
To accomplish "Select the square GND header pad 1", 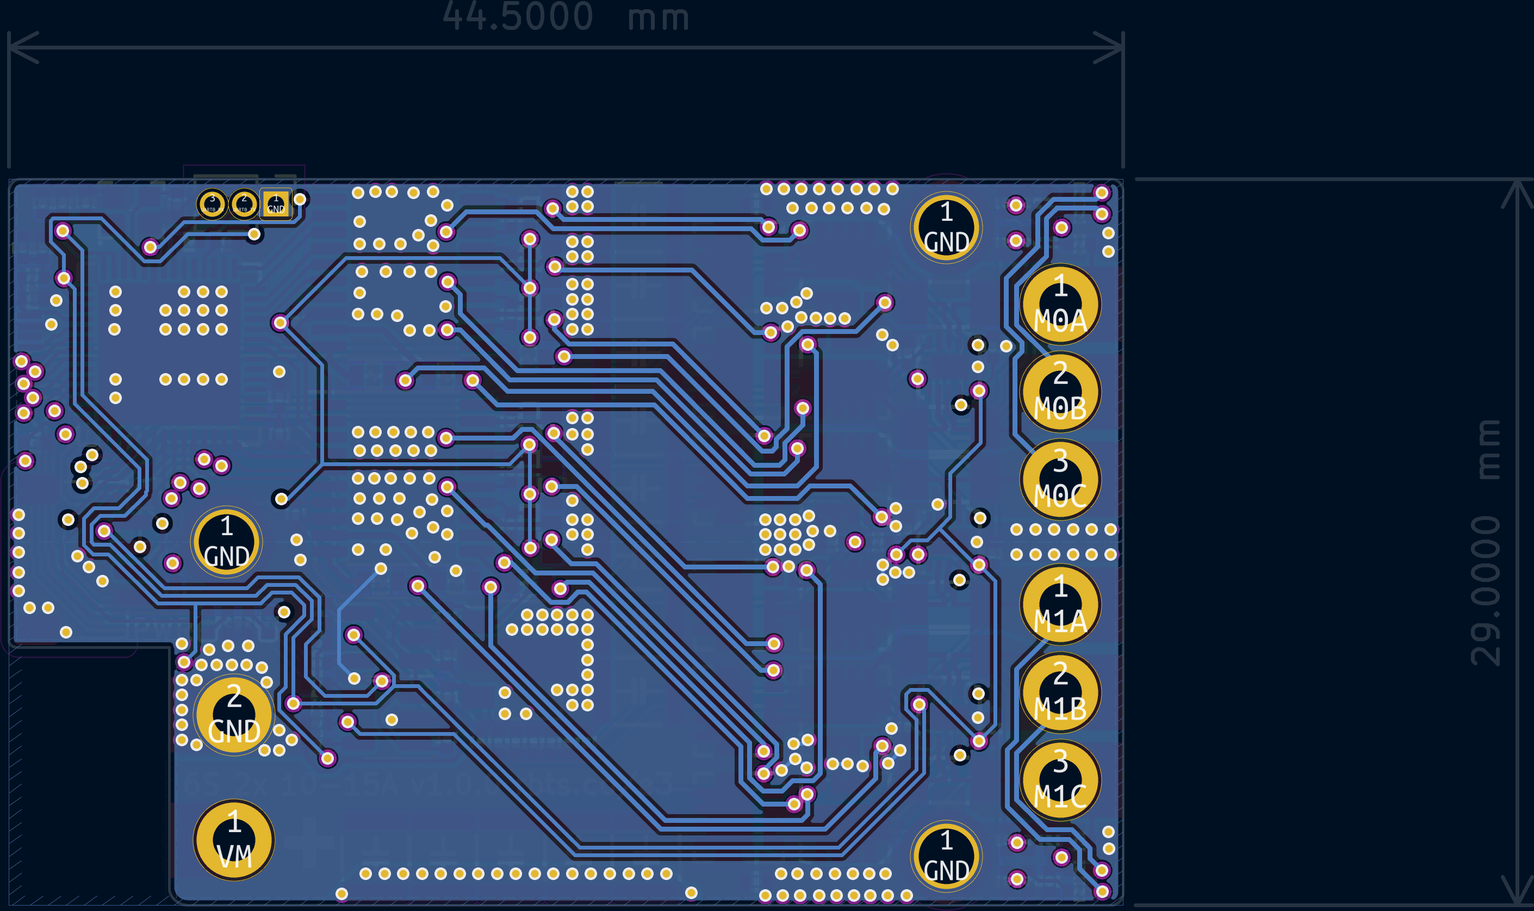I will coord(276,203).
